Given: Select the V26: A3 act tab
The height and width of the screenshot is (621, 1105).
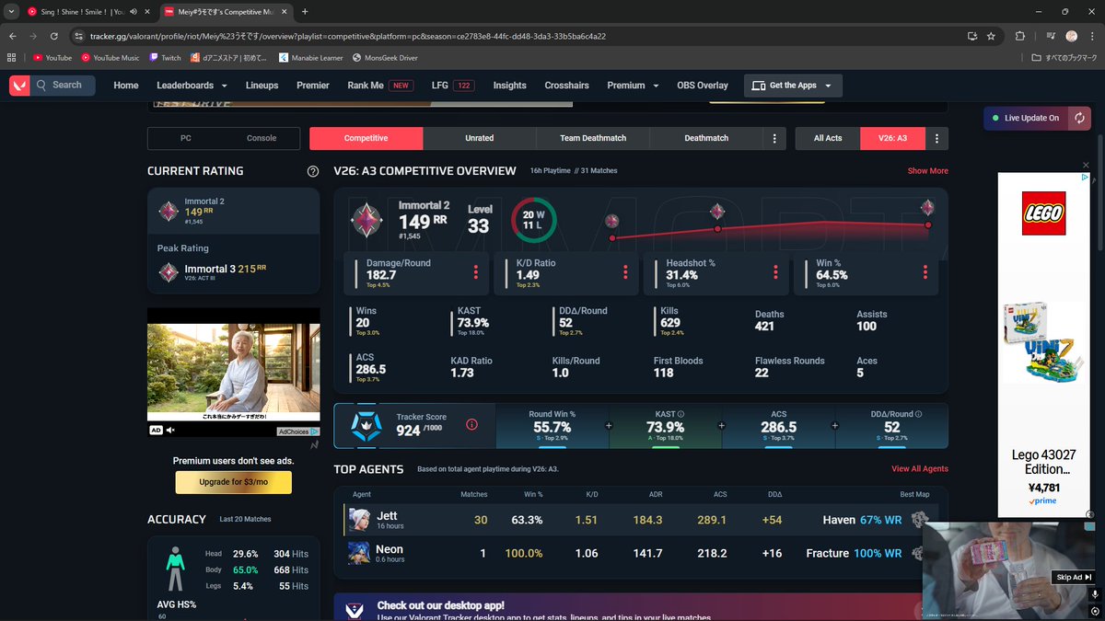Looking at the screenshot, I should (892, 138).
